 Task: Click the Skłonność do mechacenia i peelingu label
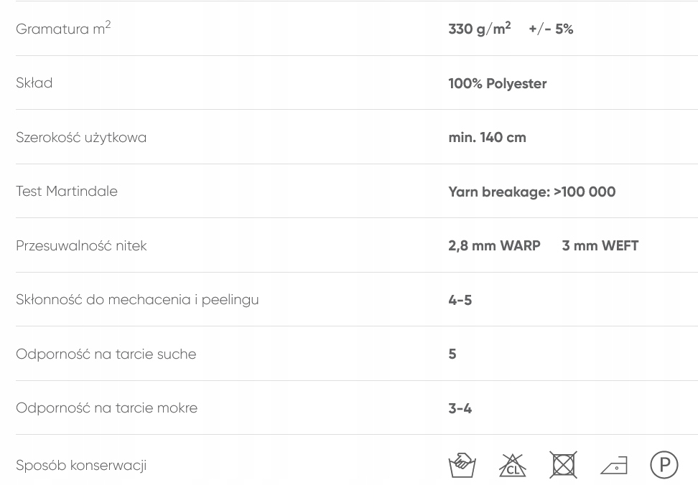pyautogui.click(x=137, y=300)
